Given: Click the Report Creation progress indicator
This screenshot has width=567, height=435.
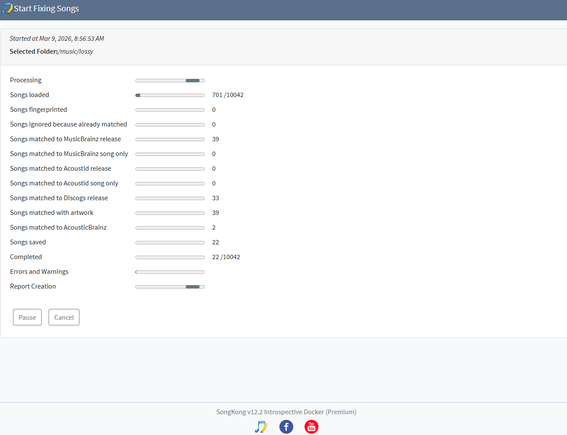Looking at the screenshot, I should pos(170,286).
